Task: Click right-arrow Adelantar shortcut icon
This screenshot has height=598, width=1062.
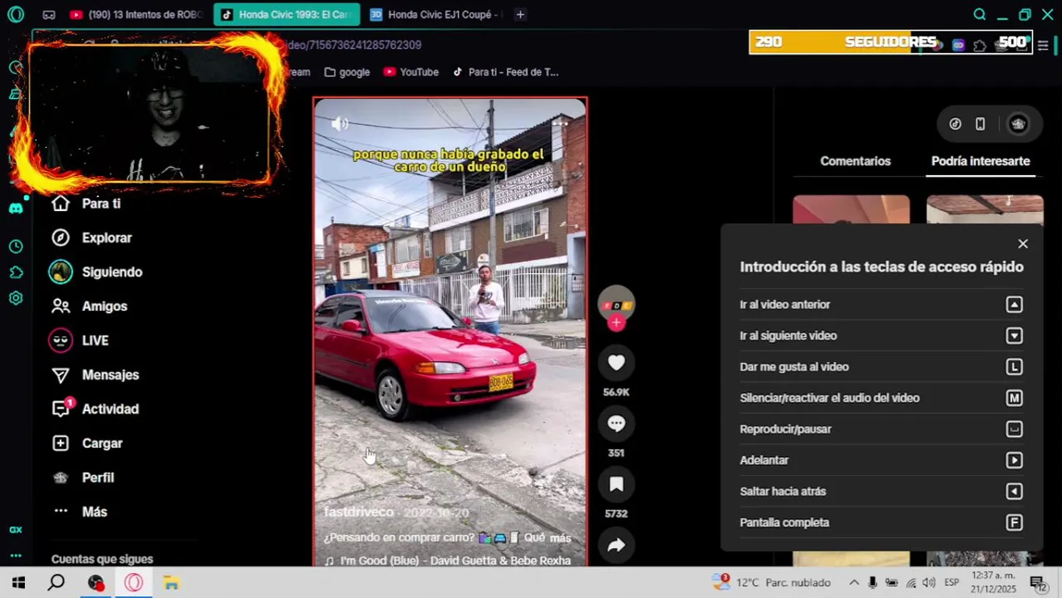Action: tap(1014, 460)
